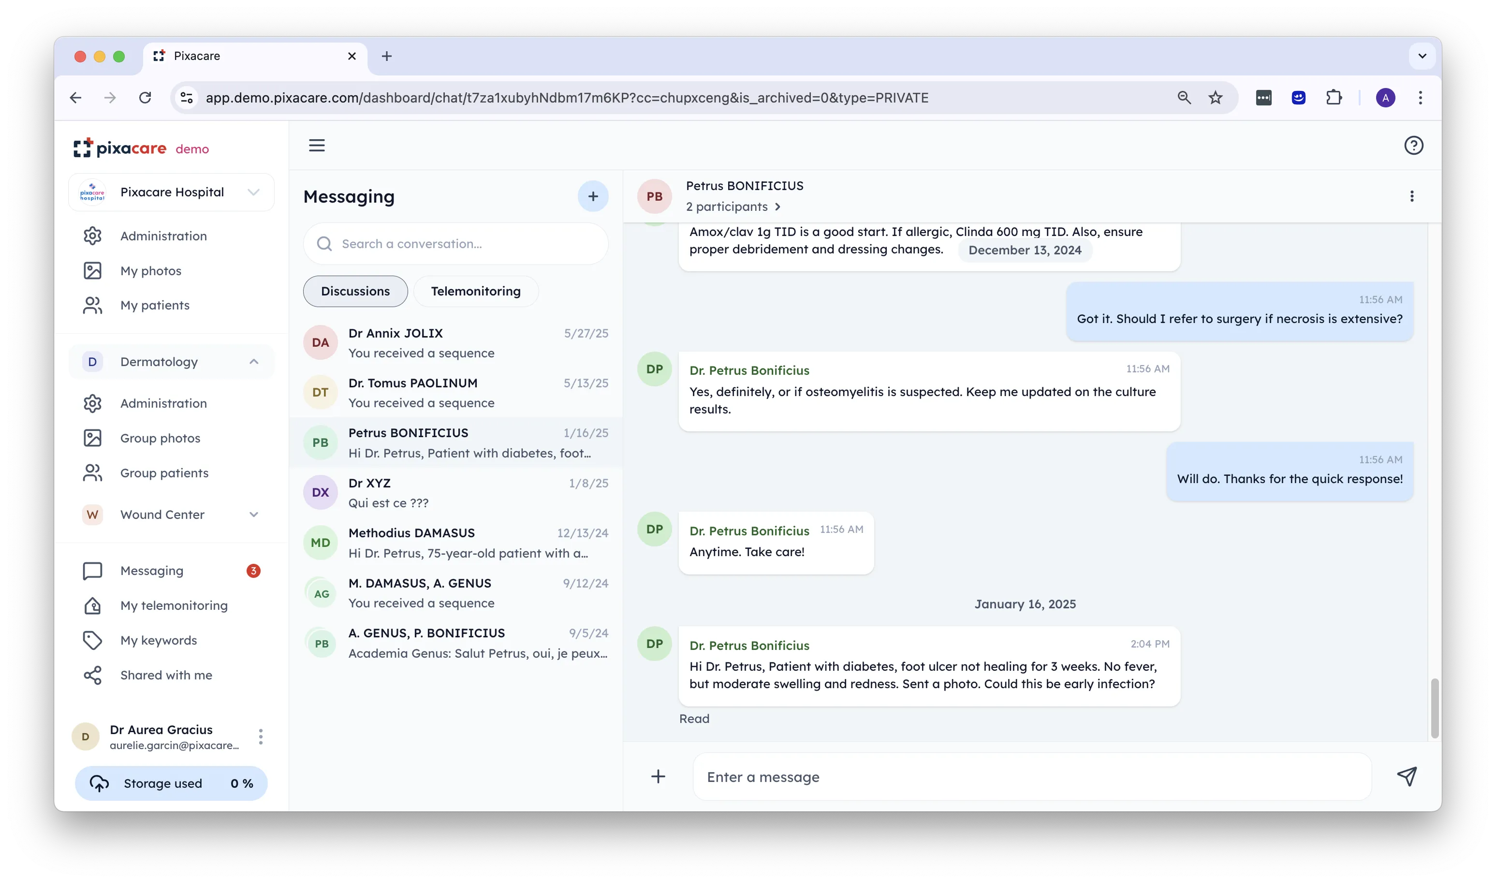The height and width of the screenshot is (883, 1496).
Task: Open the Methodius DAMASUS conversation
Action: (x=455, y=543)
